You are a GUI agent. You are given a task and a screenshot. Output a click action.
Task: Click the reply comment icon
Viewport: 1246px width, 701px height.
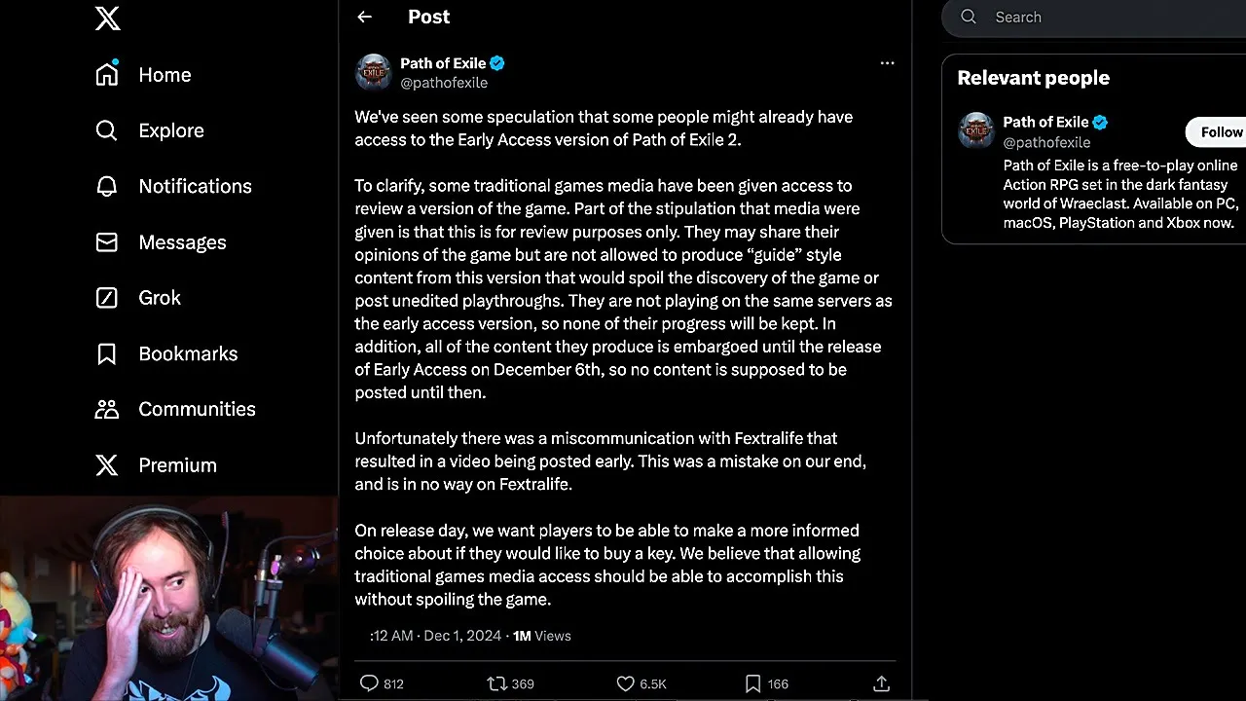(x=369, y=683)
